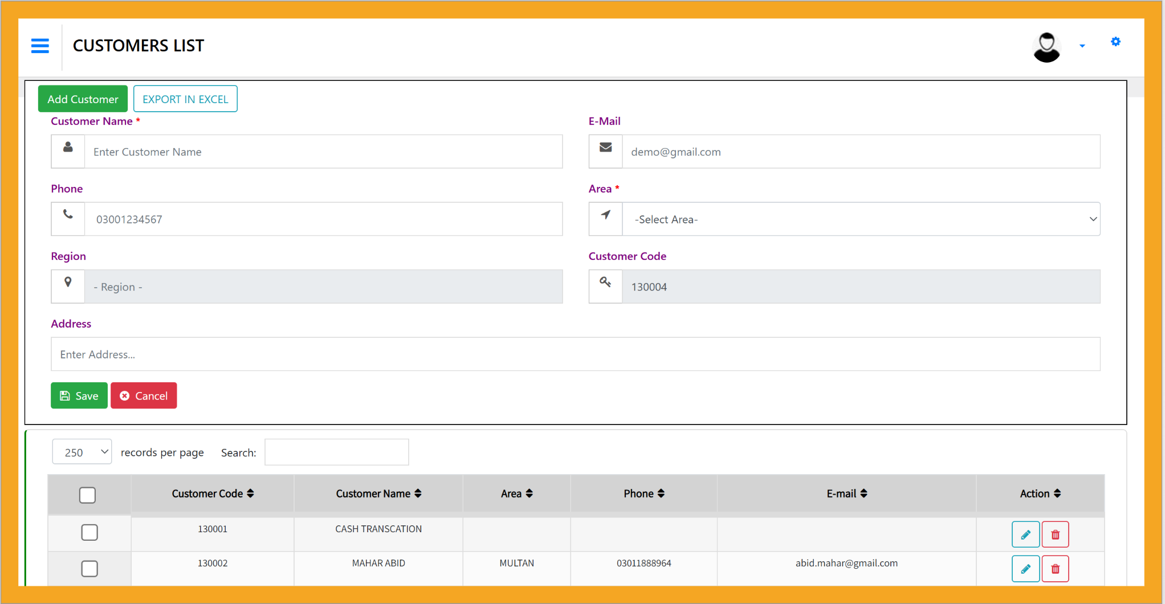
Task: Open the records per page dropdown
Action: coord(82,452)
